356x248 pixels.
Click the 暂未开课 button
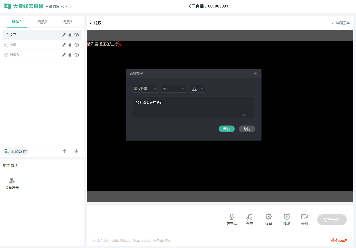(332, 220)
